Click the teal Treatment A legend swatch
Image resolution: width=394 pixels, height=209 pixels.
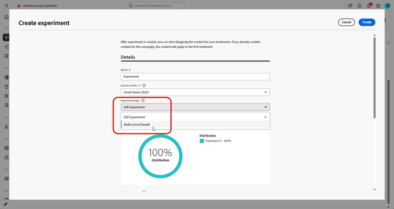(202, 141)
